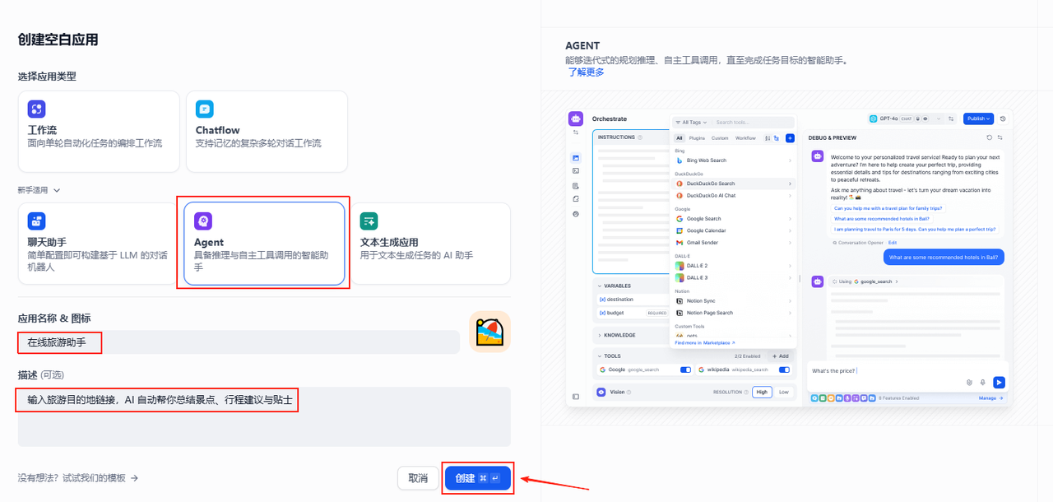Collapse the 新手适用 section chevron

pos(57,190)
